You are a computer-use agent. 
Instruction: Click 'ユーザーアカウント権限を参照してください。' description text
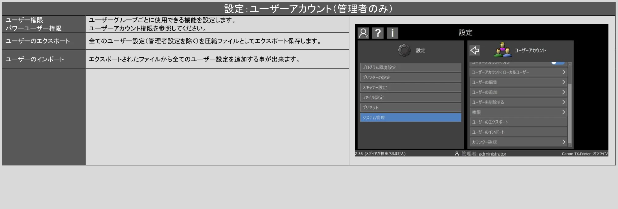(x=148, y=28)
